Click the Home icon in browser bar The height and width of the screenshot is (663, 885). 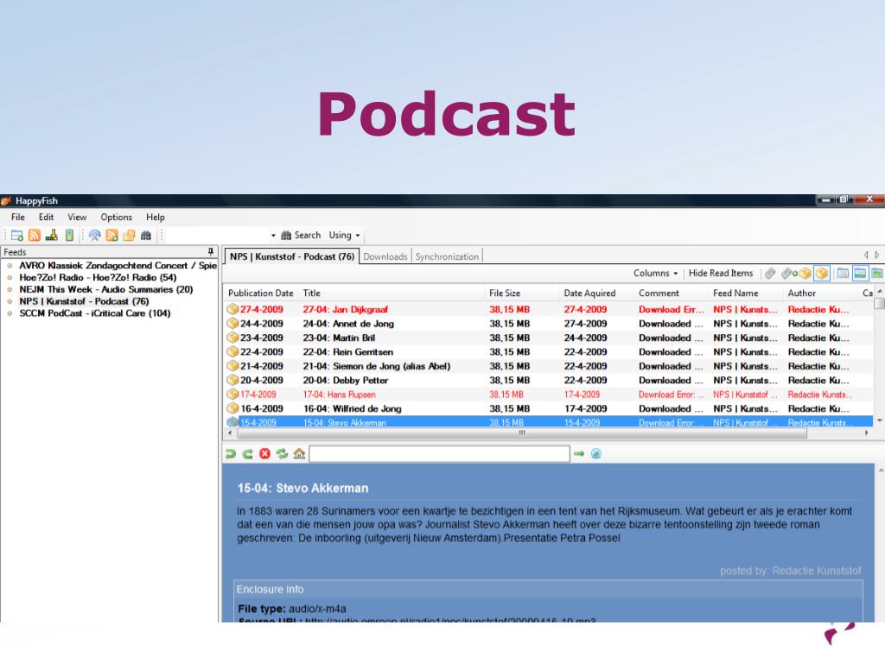(299, 454)
